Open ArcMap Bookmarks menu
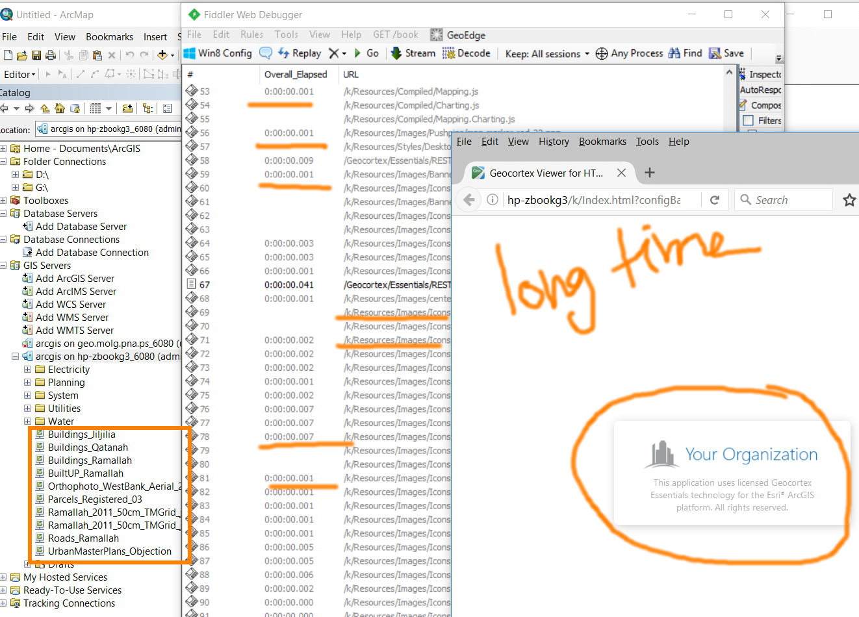The height and width of the screenshot is (617, 859). tap(109, 37)
